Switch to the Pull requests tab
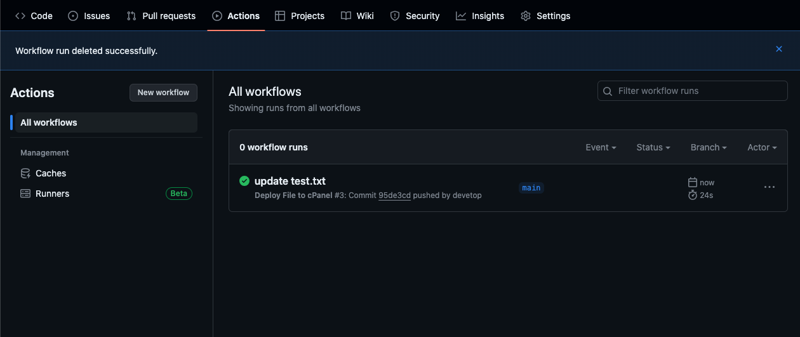800x337 pixels. point(161,16)
